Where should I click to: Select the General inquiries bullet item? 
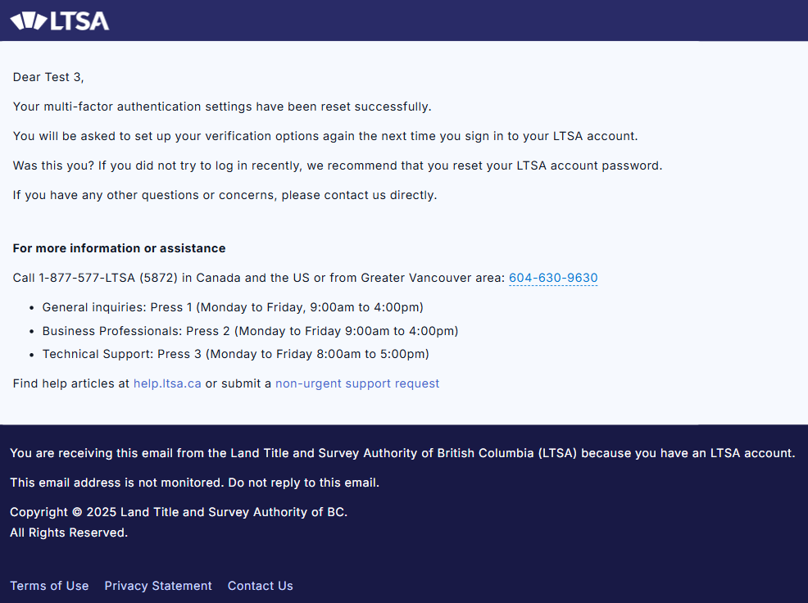pyautogui.click(x=233, y=307)
